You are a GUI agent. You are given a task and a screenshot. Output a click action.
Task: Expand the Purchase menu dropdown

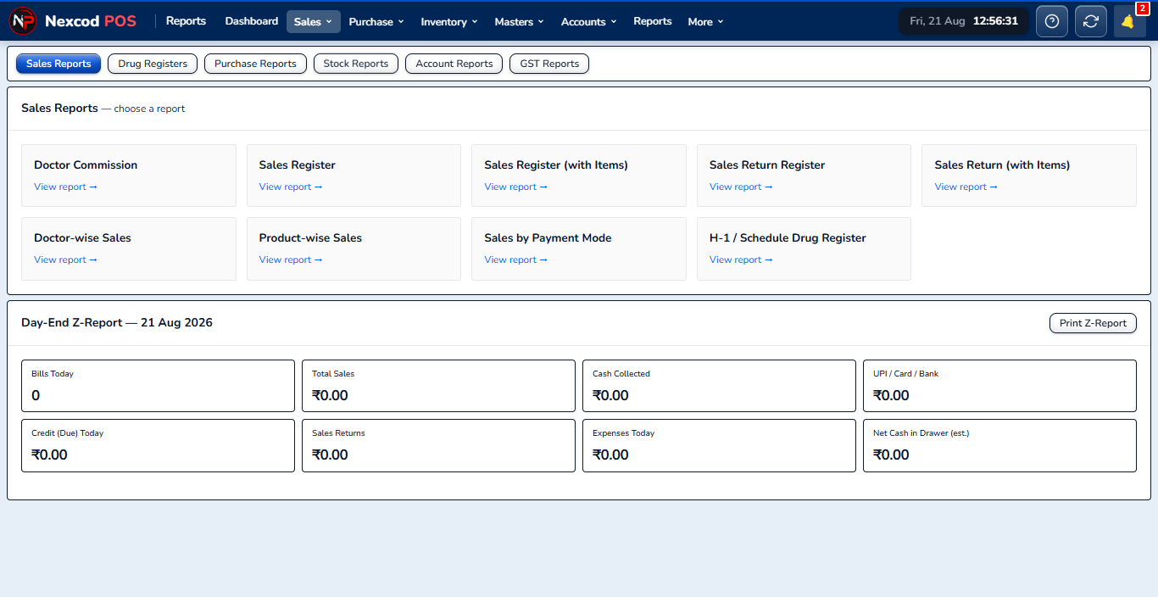click(x=376, y=21)
